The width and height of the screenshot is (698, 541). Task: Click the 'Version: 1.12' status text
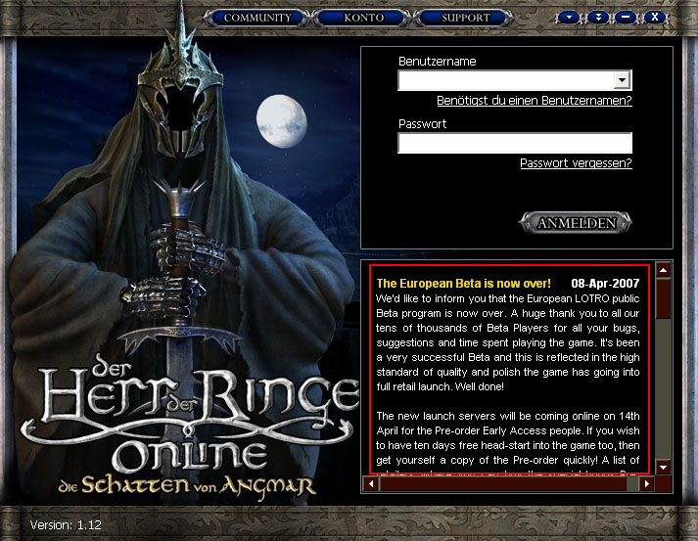[x=66, y=525]
